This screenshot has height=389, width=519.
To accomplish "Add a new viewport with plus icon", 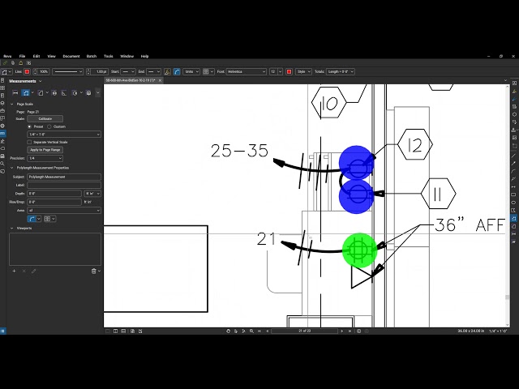I will coord(14,271).
